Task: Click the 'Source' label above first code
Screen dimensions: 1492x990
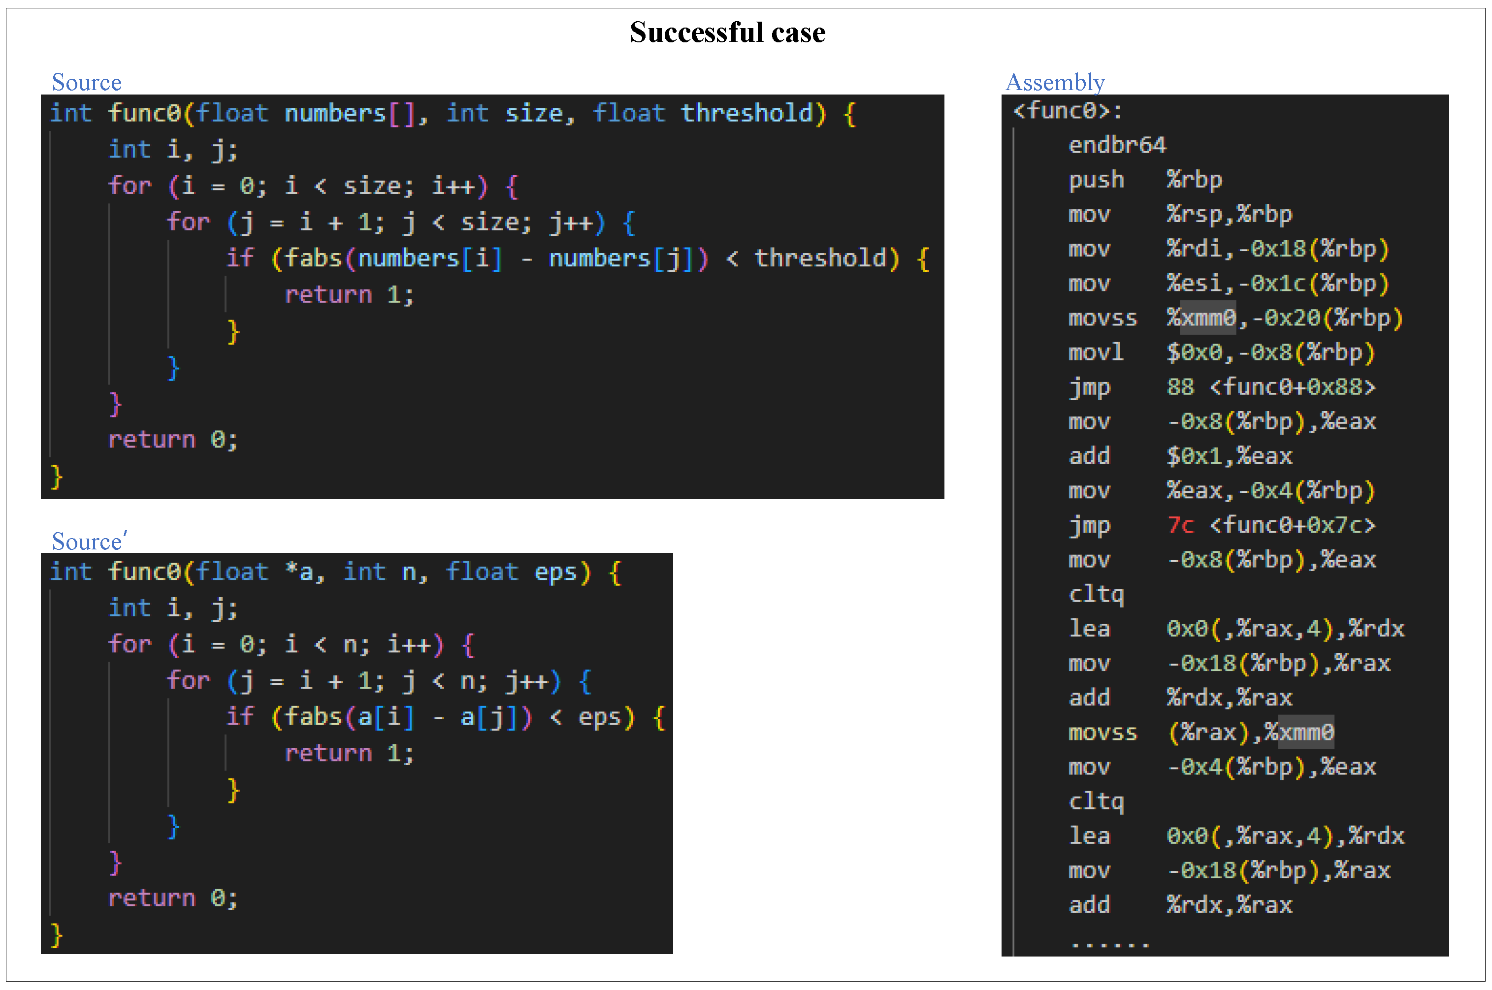Action: (x=87, y=82)
